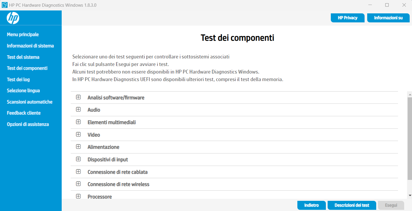Expand Dispositivi di input section
The image size is (412, 211).
click(x=78, y=159)
